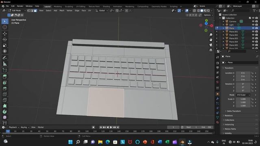Select the Annotate tool
The width and height of the screenshot is (260, 146).
4,58
